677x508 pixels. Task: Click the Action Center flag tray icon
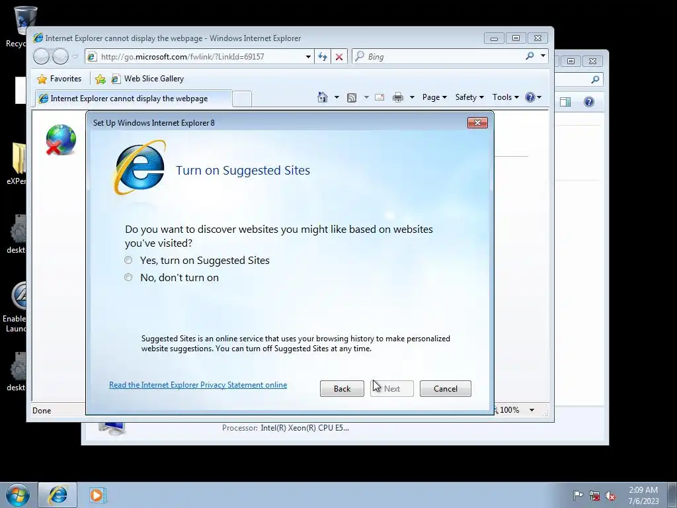click(x=578, y=495)
